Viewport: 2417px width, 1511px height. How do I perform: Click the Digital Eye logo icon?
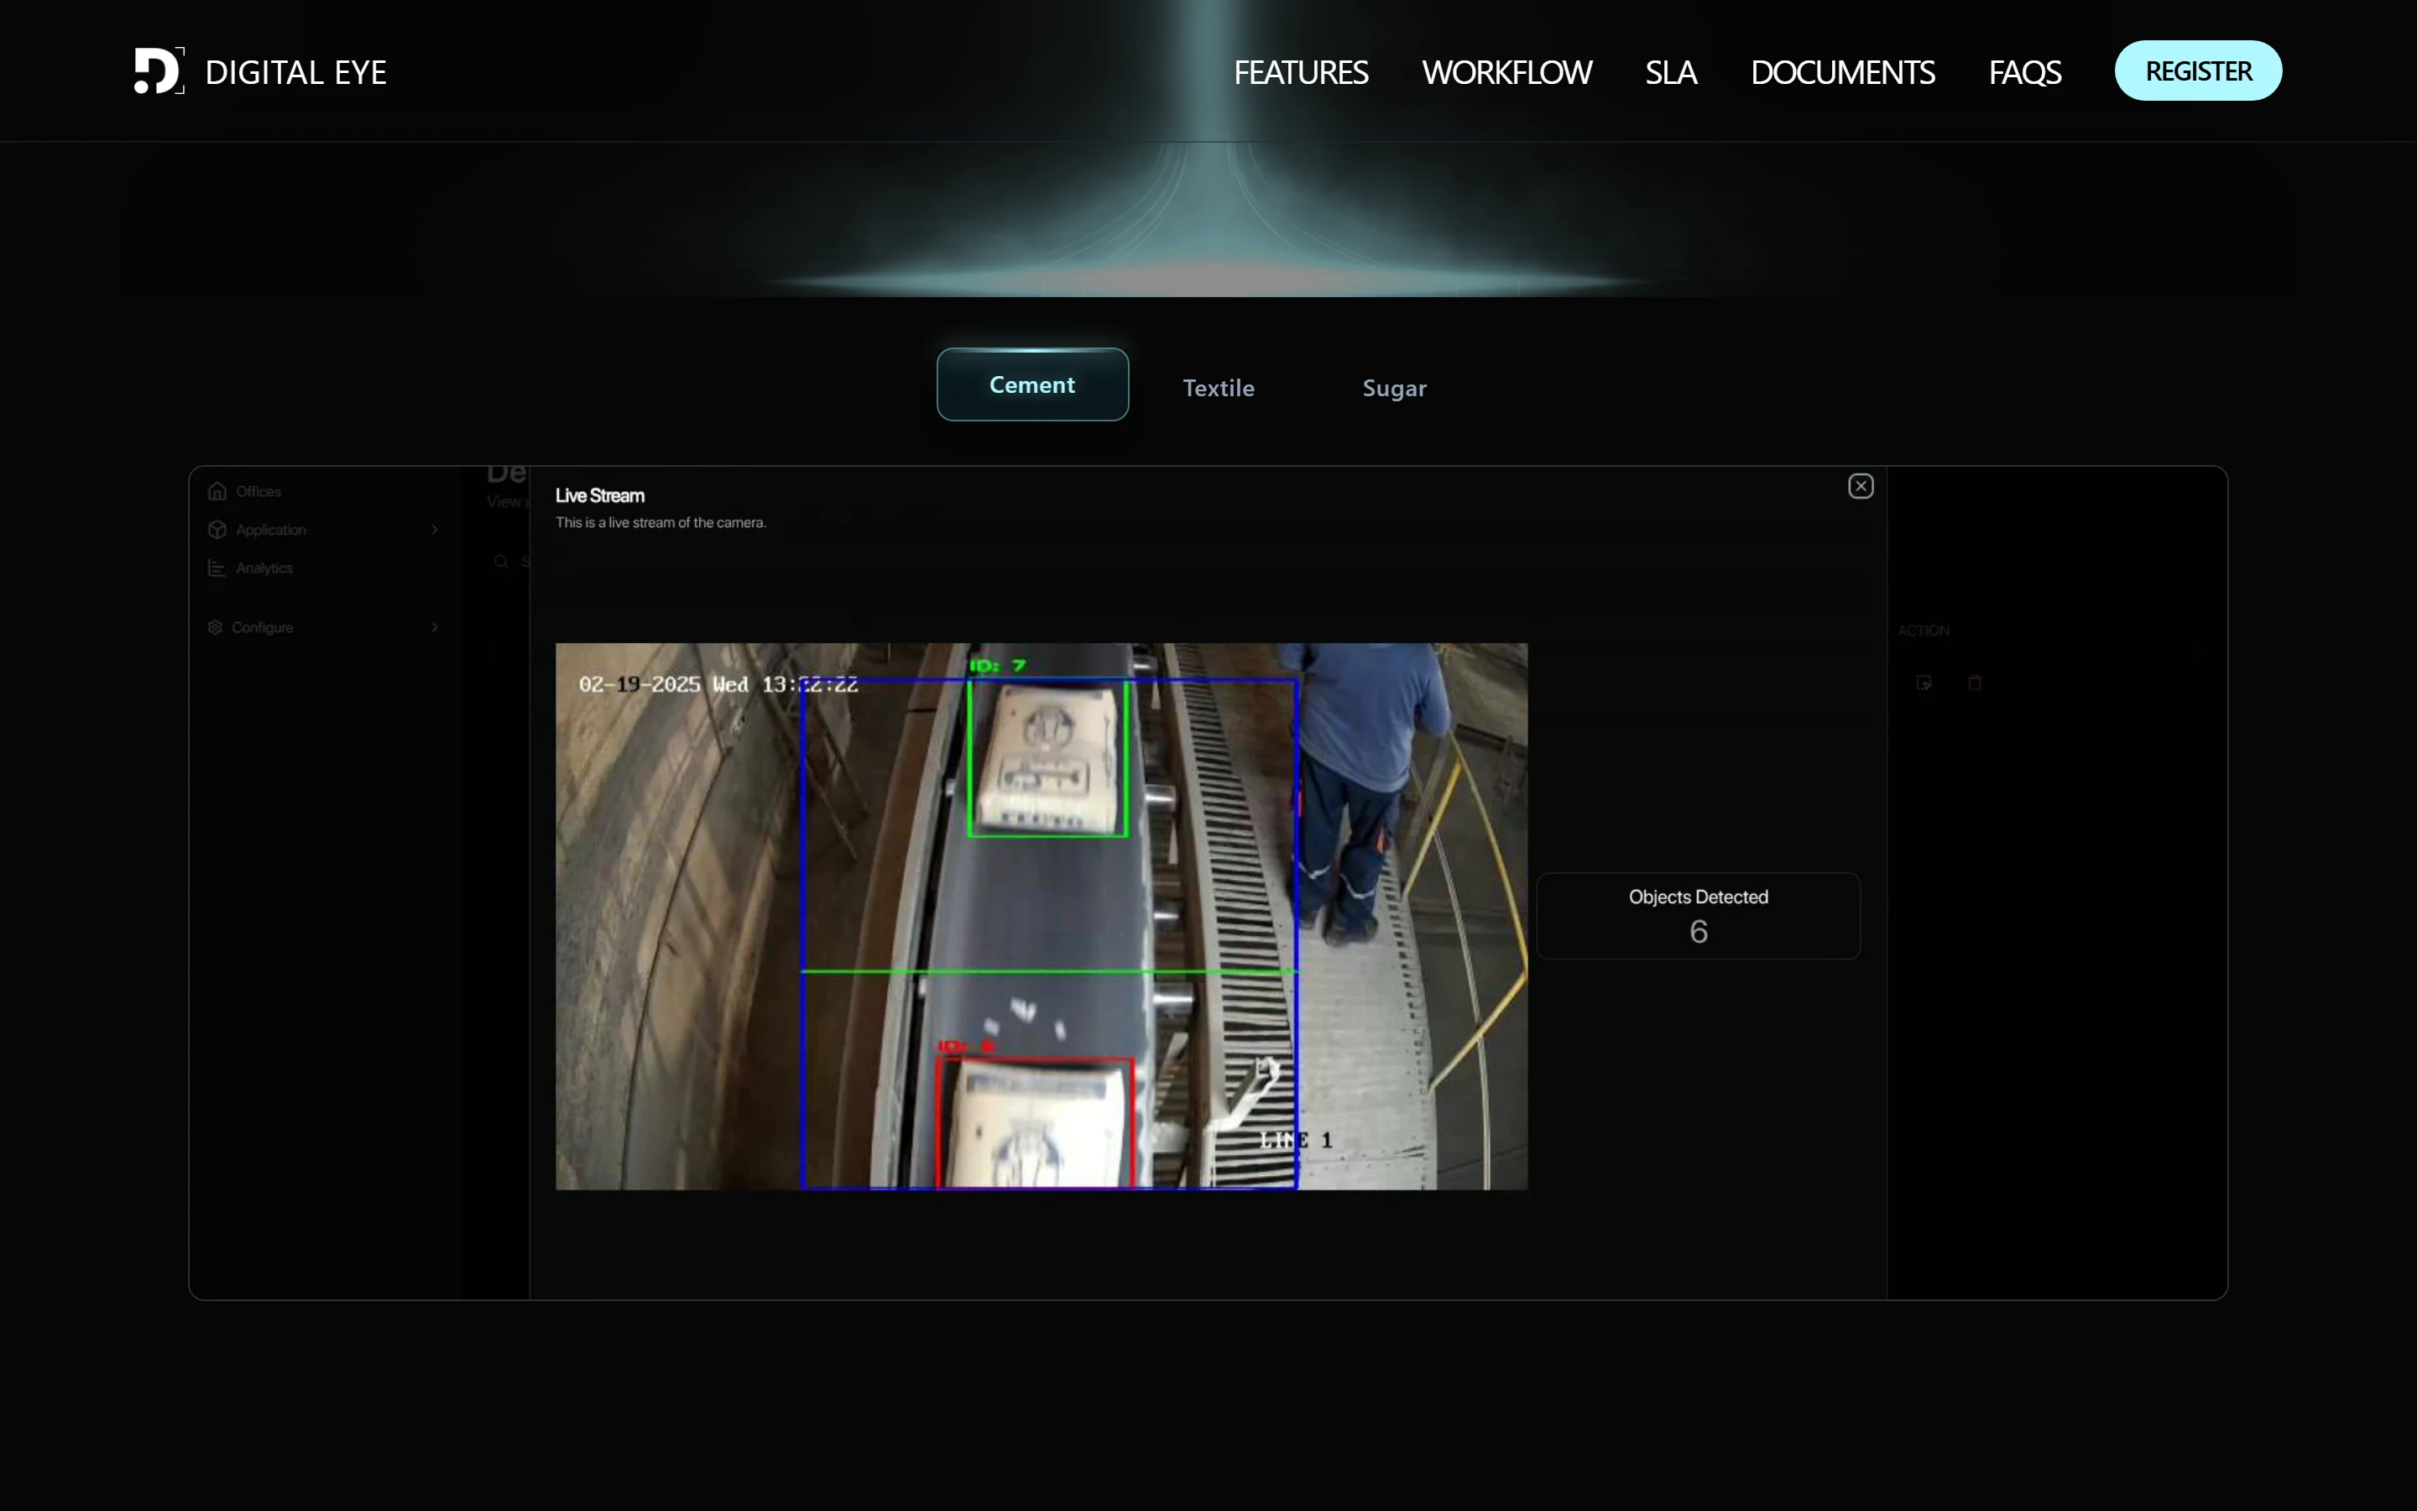coord(159,71)
